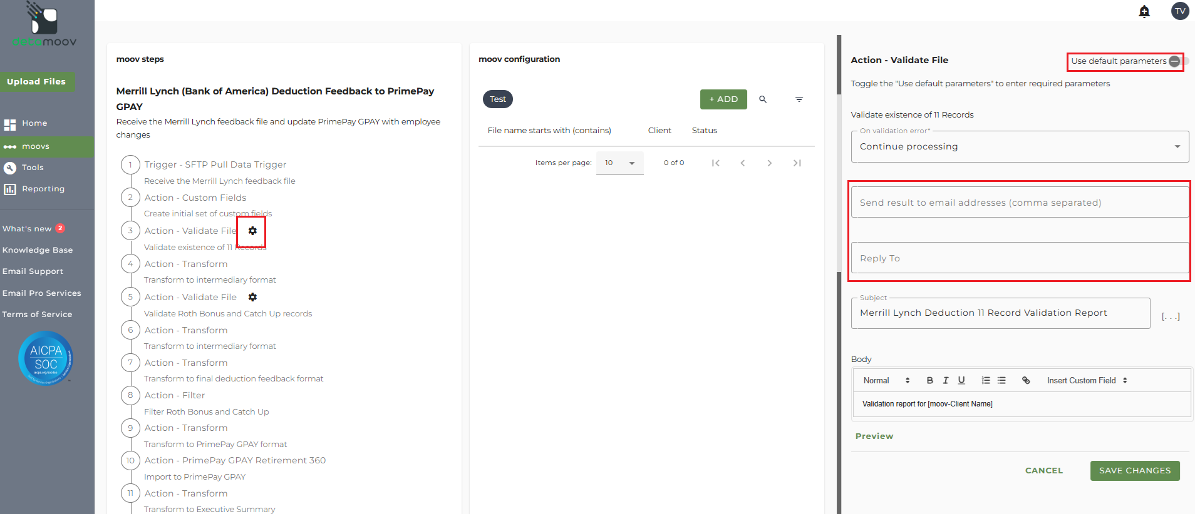
Task: Open settings gear for step 3 Validate File
Action: pyautogui.click(x=252, y=231)
